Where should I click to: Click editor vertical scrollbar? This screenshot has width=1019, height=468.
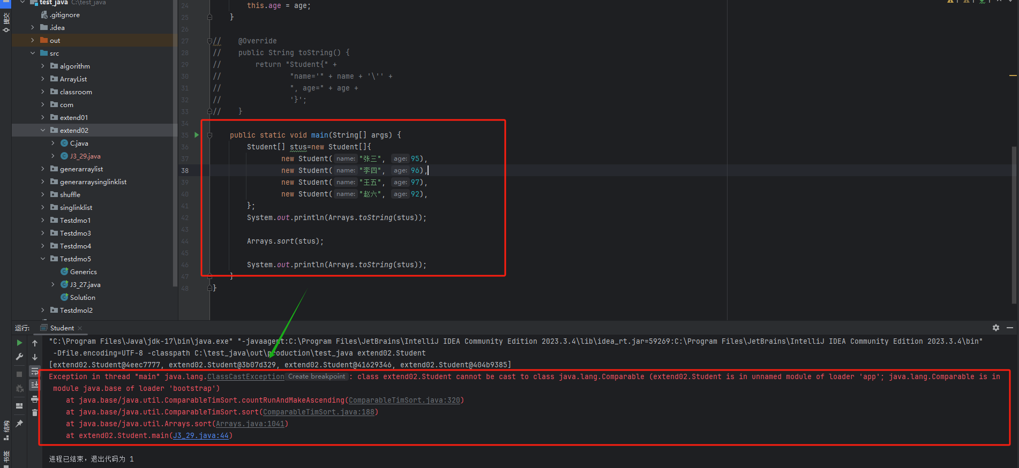coord(1014,225)
